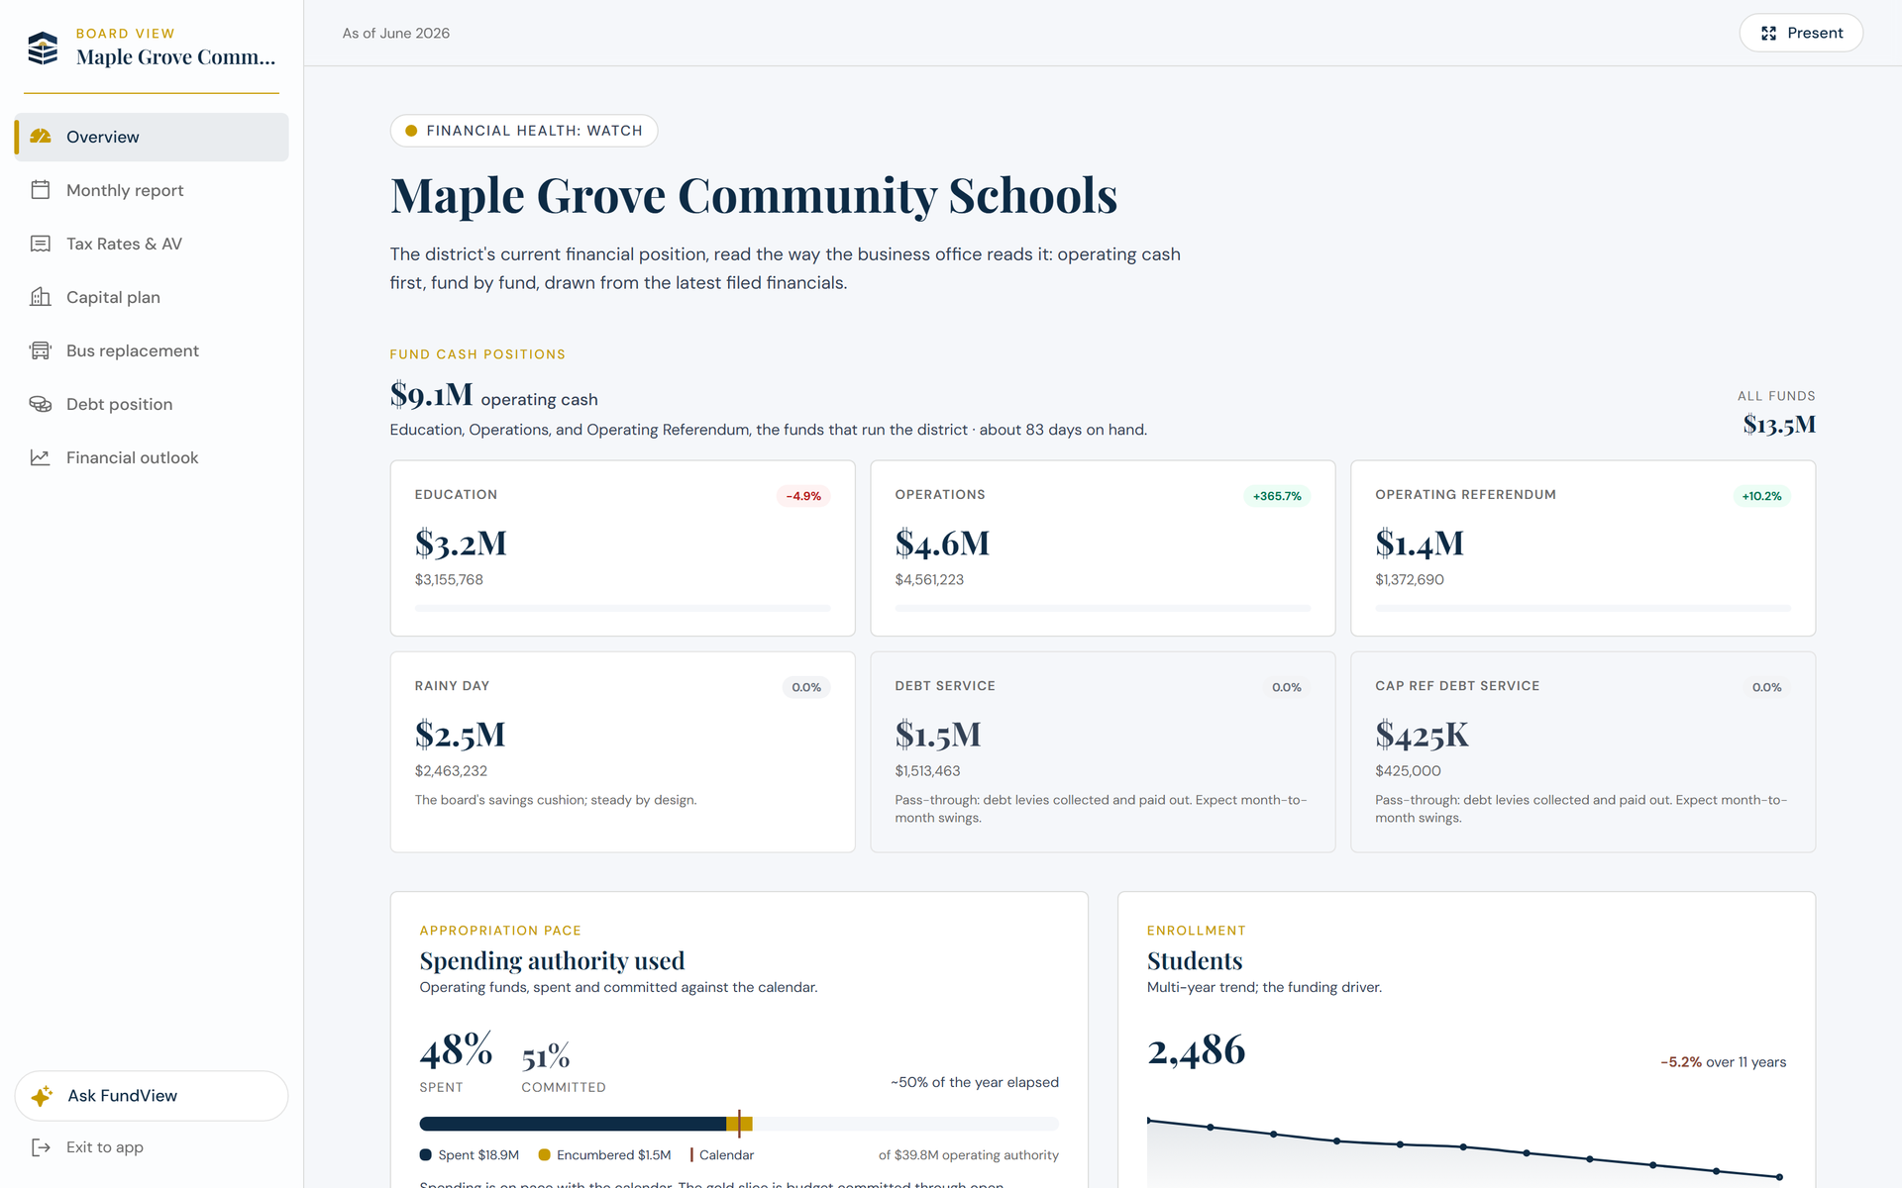Click the Encumbered $1.5M legend dot
This screenshot has height=1188, width=1902.
(544, 1155)
